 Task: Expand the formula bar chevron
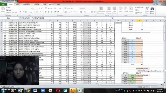tap(165, 18)
